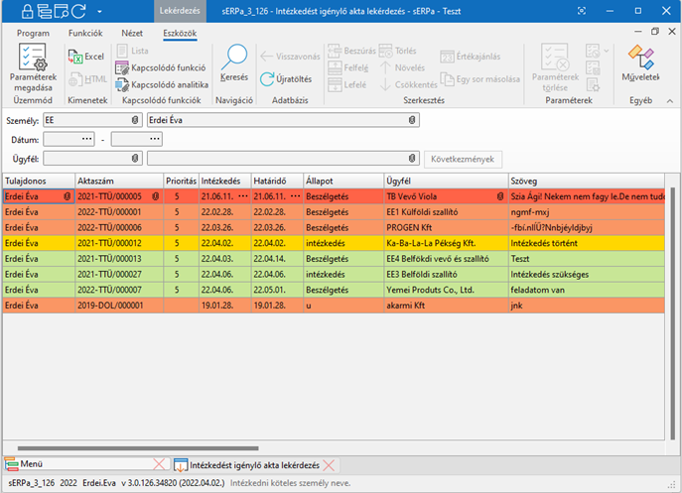The height and width of the screenshot is (493, 682).
Task: Switch to the Funkciók ribbon tab
Action: click(x=85, y=33)
